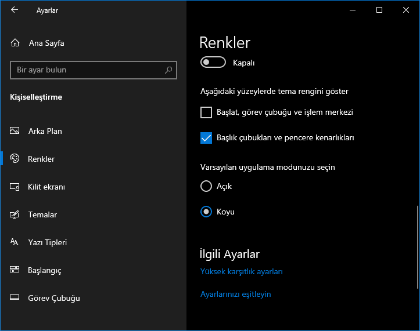This screenshot has height=331, width=420.
Task: Open Kilit ekranı settings page
Action: click(93, 187)
